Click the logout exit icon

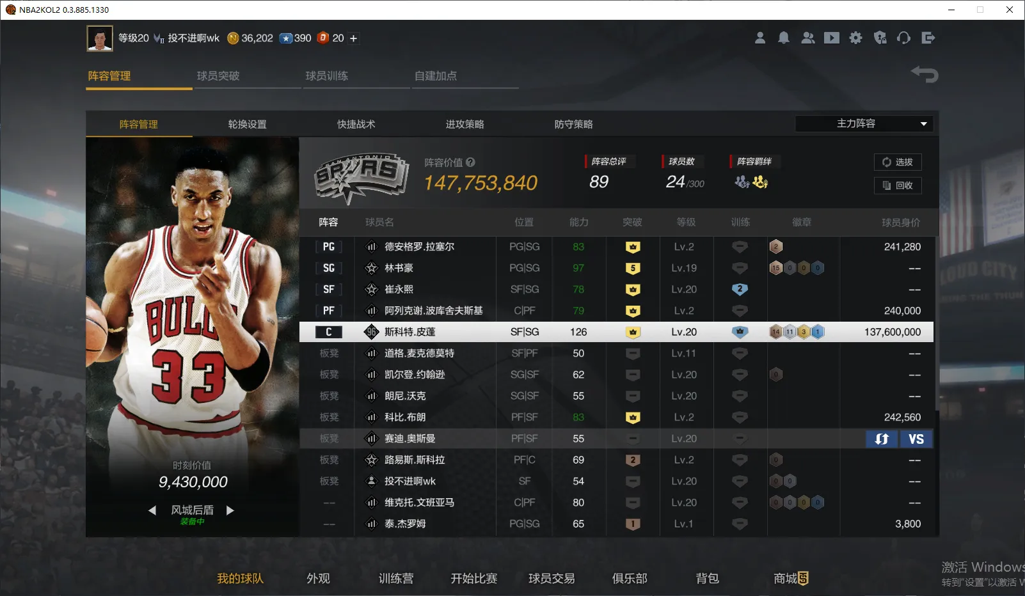tap(928, 38)
